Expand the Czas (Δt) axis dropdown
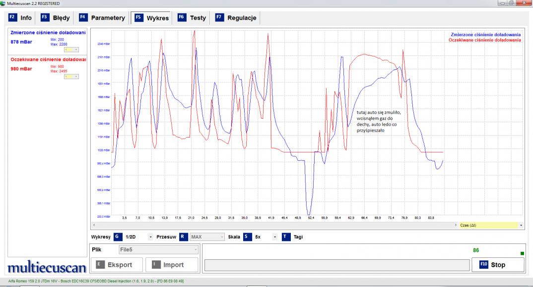 521,225
